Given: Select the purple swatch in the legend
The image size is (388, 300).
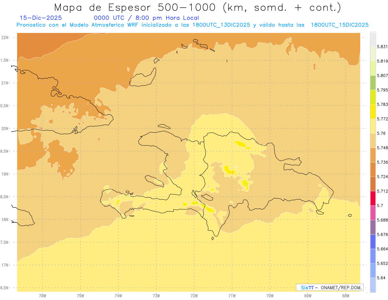Looking at the screenshot, I should click(x=373, y=227).
